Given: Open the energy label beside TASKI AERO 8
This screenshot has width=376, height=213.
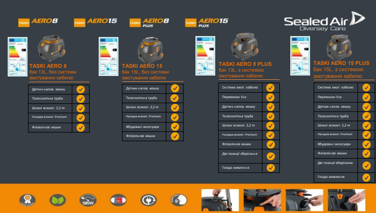Looking at the screenshot, I should pyautogui.click(x=17, y=57).
